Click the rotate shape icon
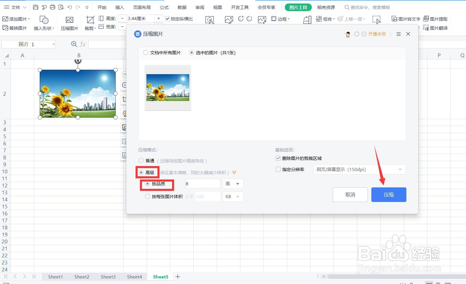 [x=307, y=20]
